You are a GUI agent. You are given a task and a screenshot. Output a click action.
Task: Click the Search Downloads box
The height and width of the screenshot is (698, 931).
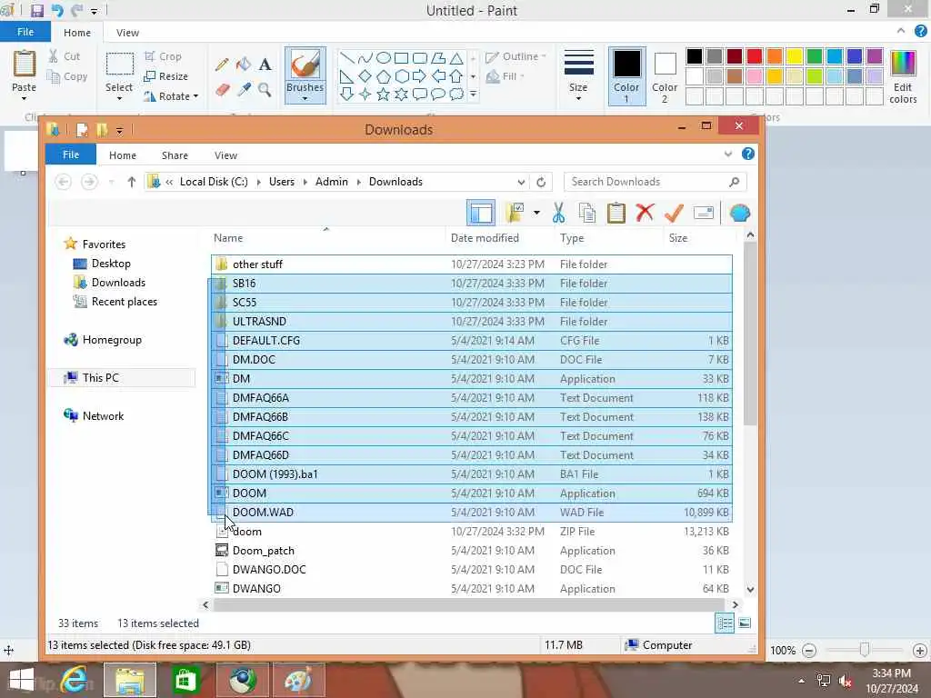pyautogui.click(x=655, y=182)
